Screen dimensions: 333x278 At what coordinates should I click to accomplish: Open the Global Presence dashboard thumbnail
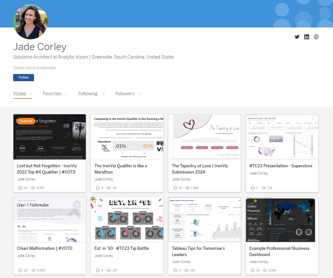(x=282, y=219)
